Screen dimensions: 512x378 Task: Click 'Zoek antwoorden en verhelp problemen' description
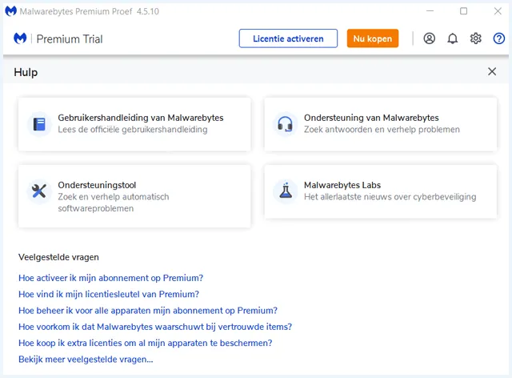382,130
